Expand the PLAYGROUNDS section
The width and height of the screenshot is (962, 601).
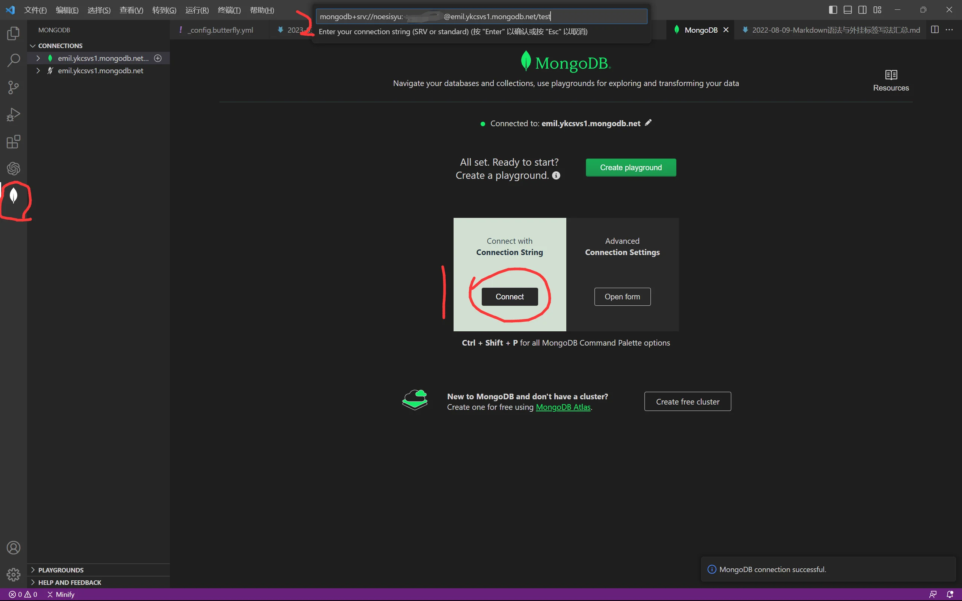[33, 569]
